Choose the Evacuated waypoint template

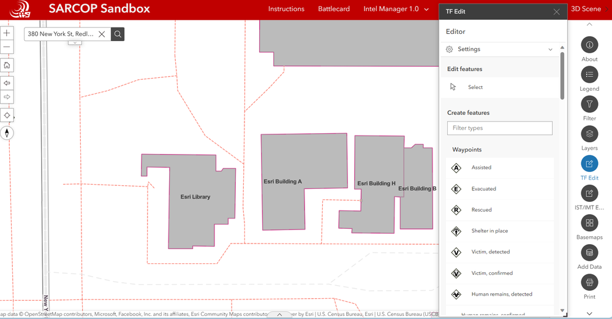[x=500, y=189]
